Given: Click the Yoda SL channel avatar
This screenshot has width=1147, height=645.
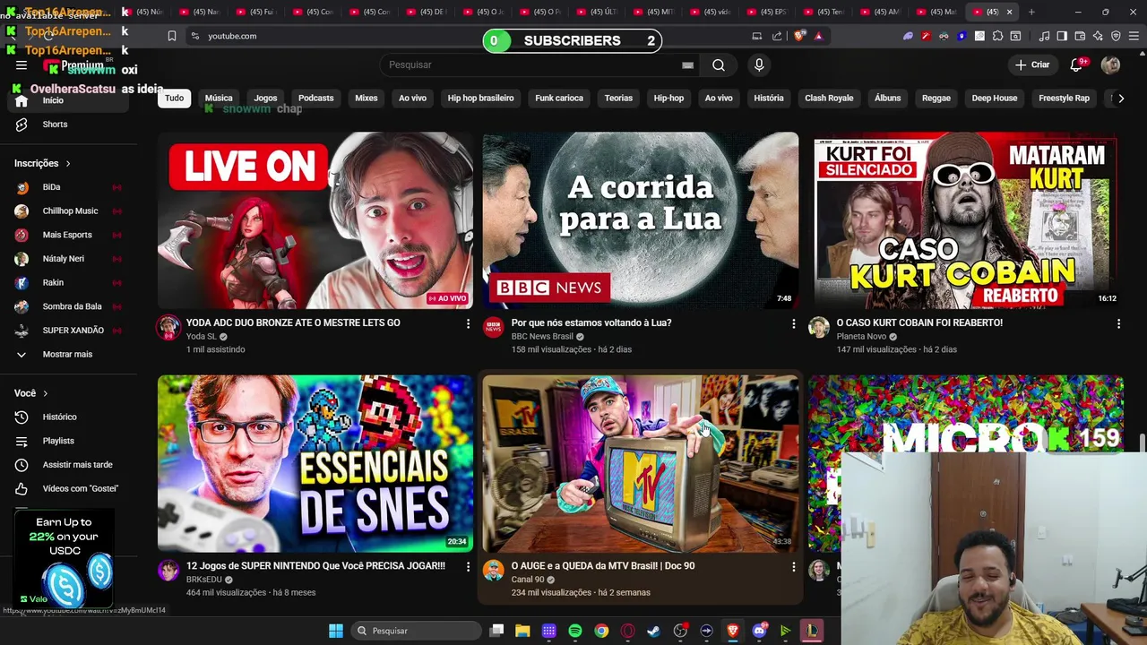Looking at the screenshot, I should click(168, 327).
